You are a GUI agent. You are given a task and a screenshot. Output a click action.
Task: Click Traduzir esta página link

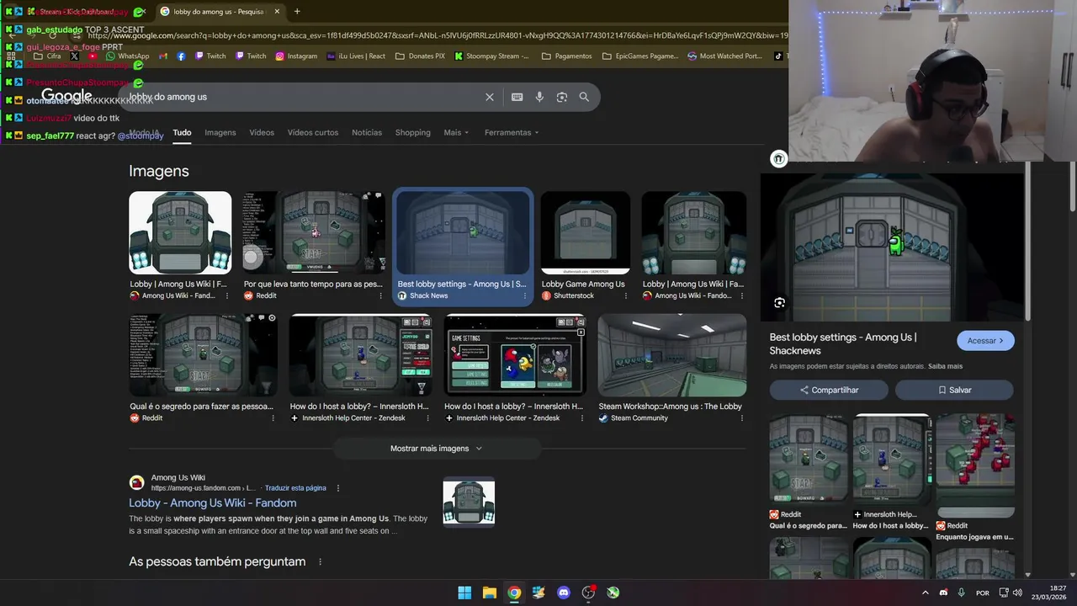(x=295, y=488)
